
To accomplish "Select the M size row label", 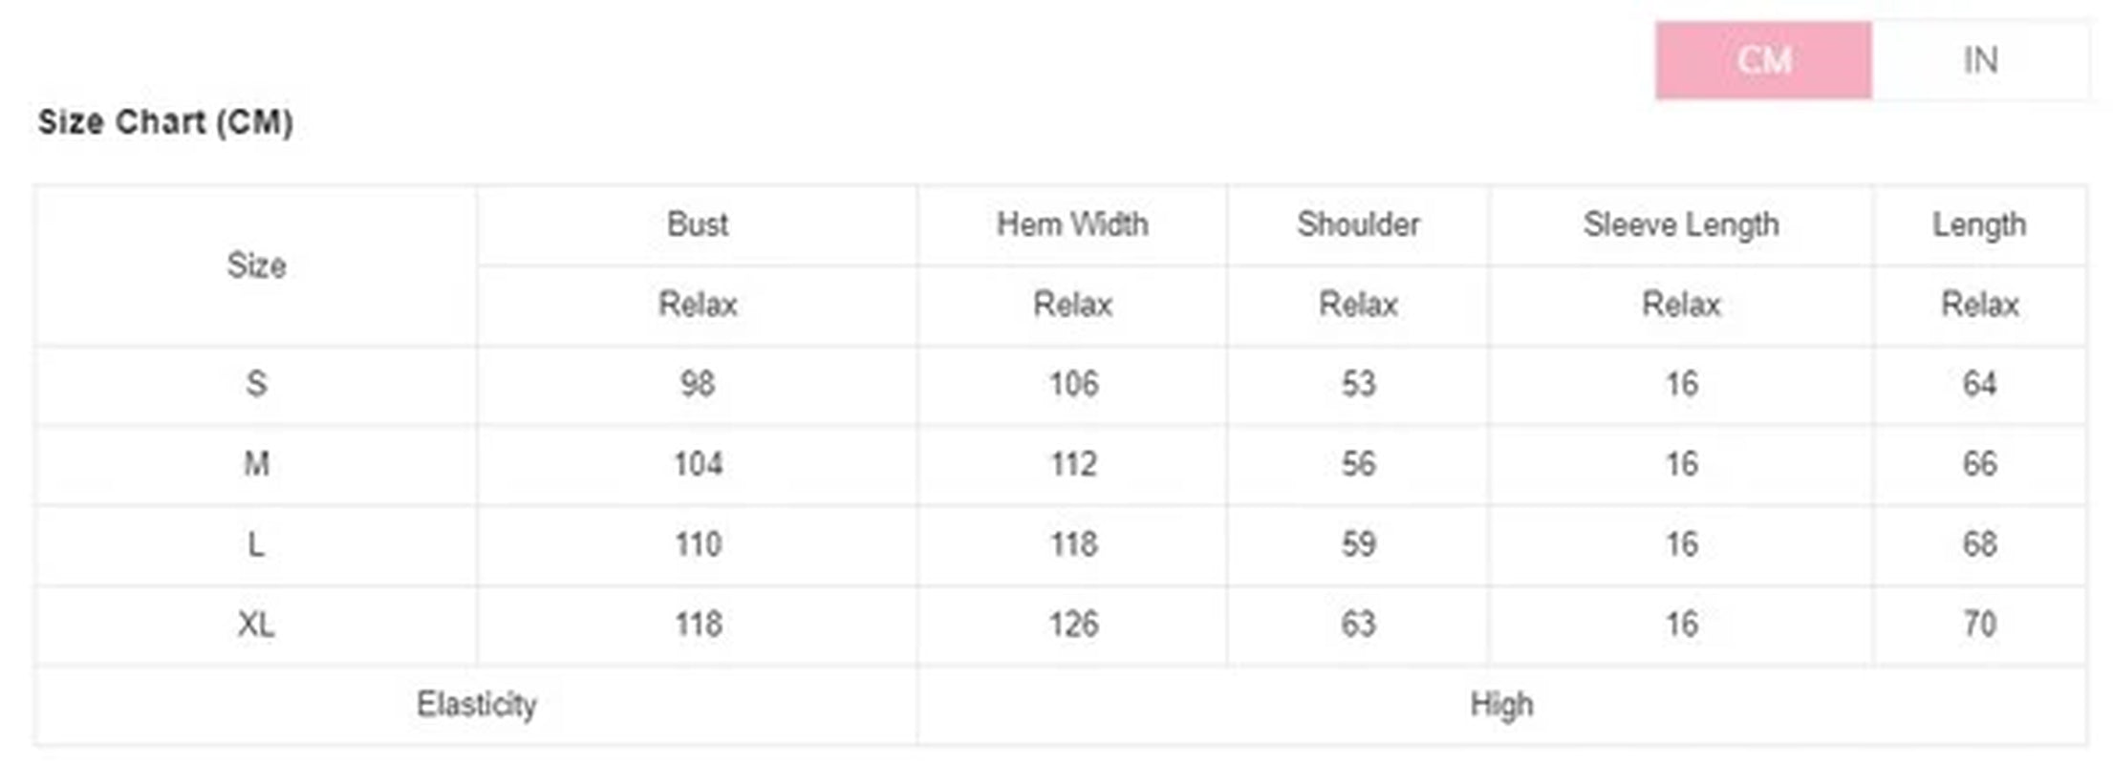I will click(256, 464).
